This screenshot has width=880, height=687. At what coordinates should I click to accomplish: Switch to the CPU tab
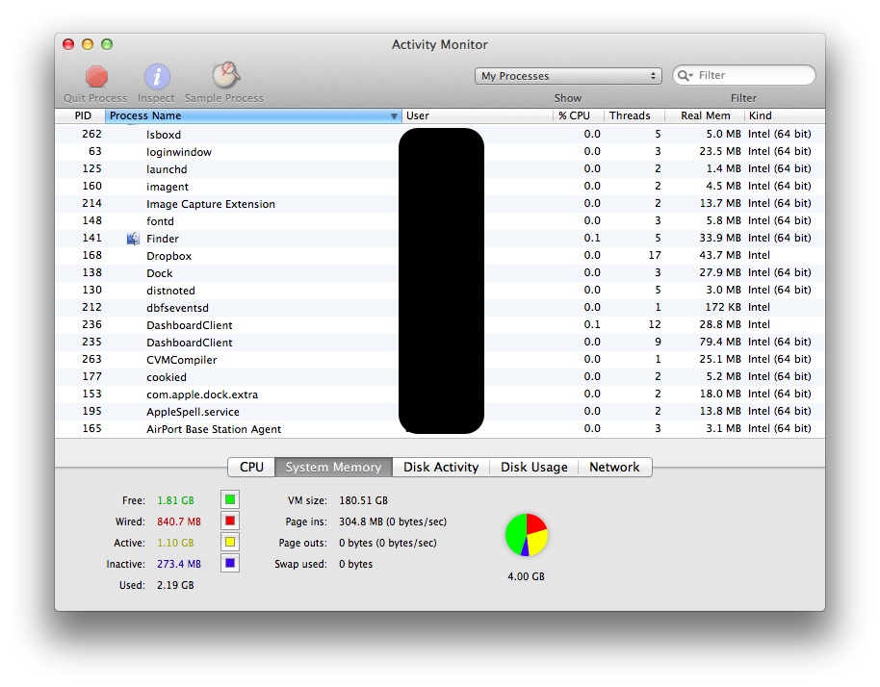(251, 468)
